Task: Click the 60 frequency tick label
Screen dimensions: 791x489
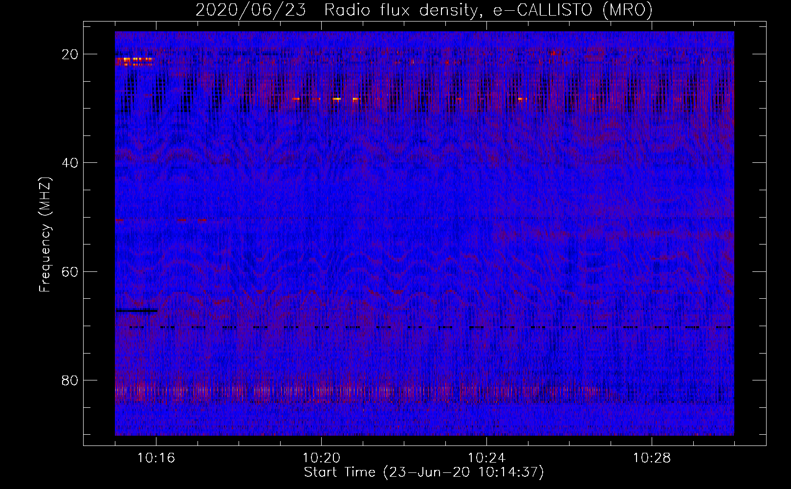Action: pyautogui.click(x=70, y=271)
